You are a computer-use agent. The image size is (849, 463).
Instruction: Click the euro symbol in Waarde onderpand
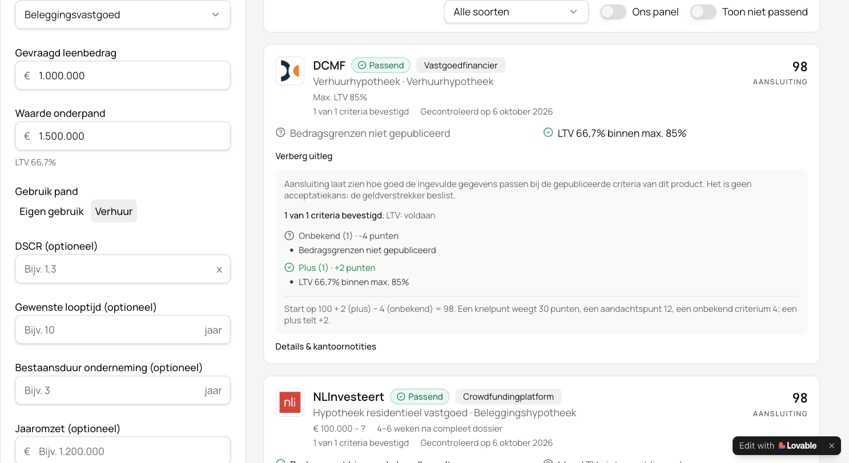27,136
